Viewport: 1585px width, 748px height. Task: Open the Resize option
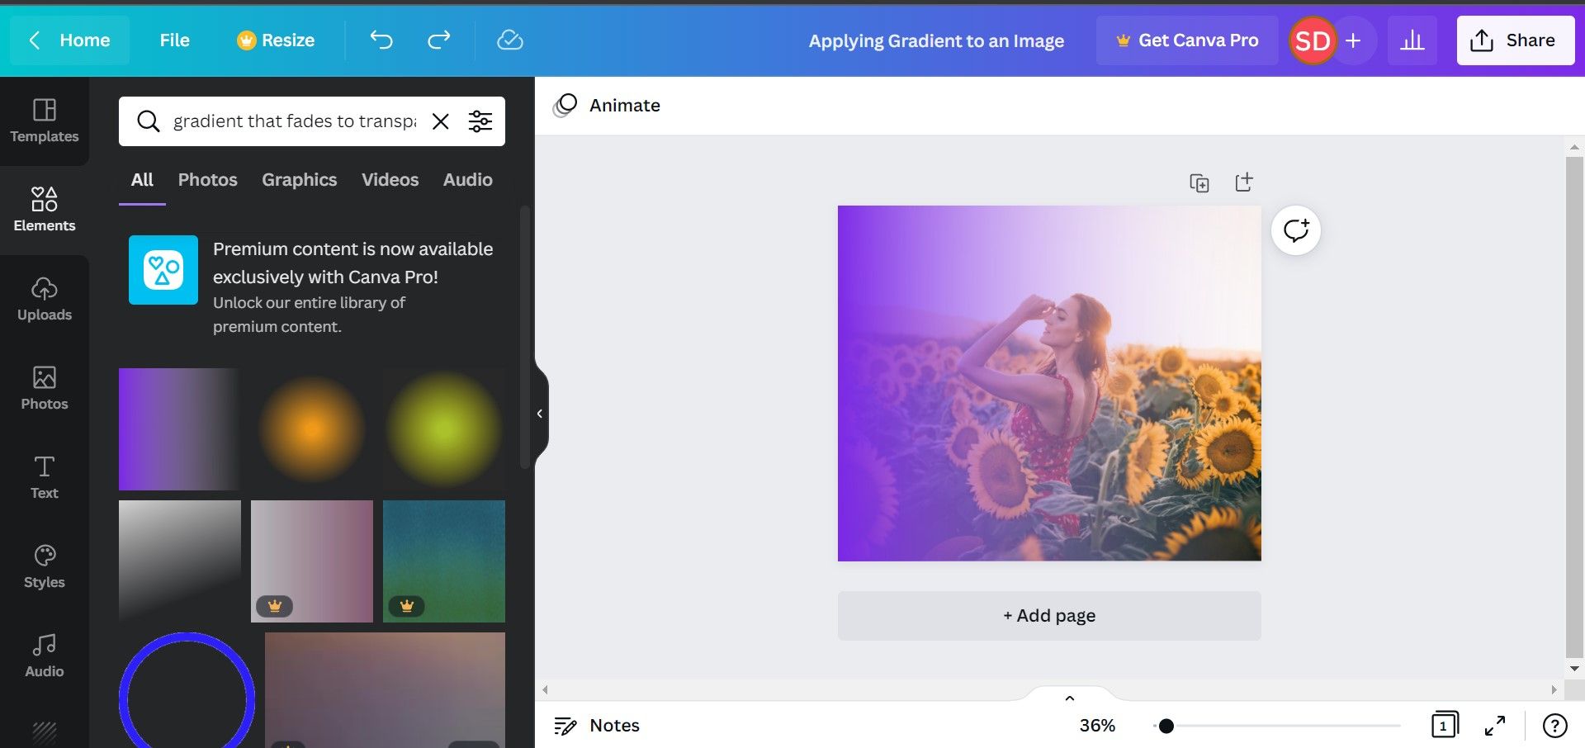click(x=276, y=40)
